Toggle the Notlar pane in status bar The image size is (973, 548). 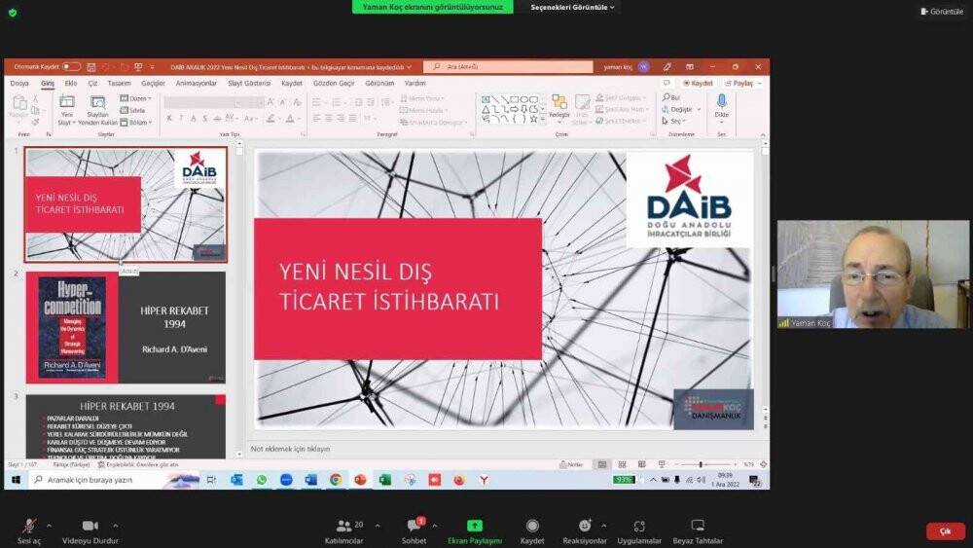574,464
